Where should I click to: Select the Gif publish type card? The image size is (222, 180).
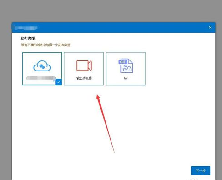pos(126,69)
